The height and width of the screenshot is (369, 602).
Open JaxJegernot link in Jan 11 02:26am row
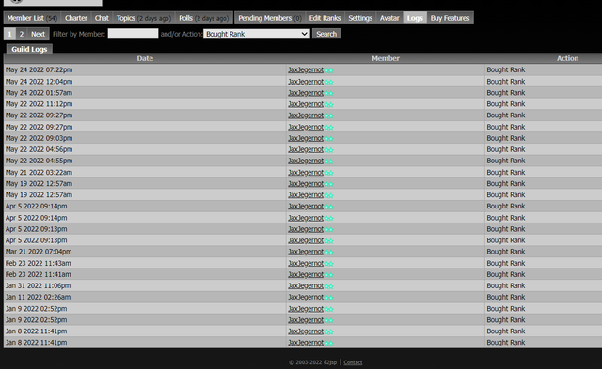306,297
